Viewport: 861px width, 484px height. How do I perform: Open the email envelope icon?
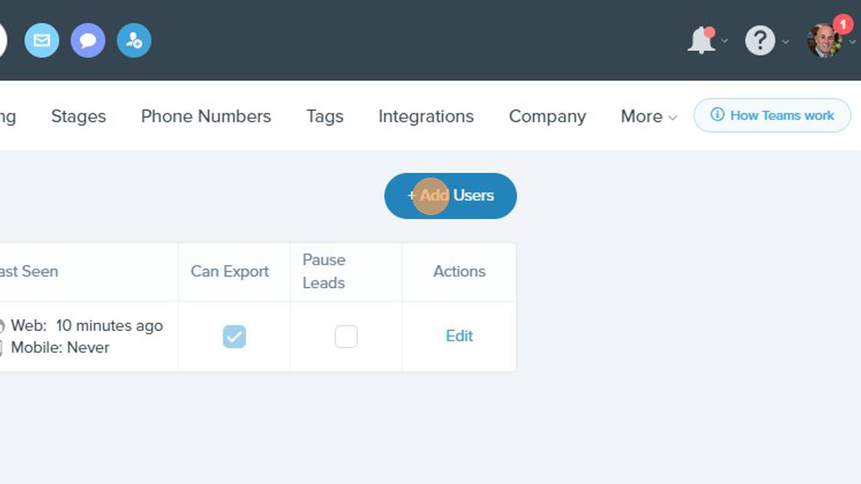42,41
